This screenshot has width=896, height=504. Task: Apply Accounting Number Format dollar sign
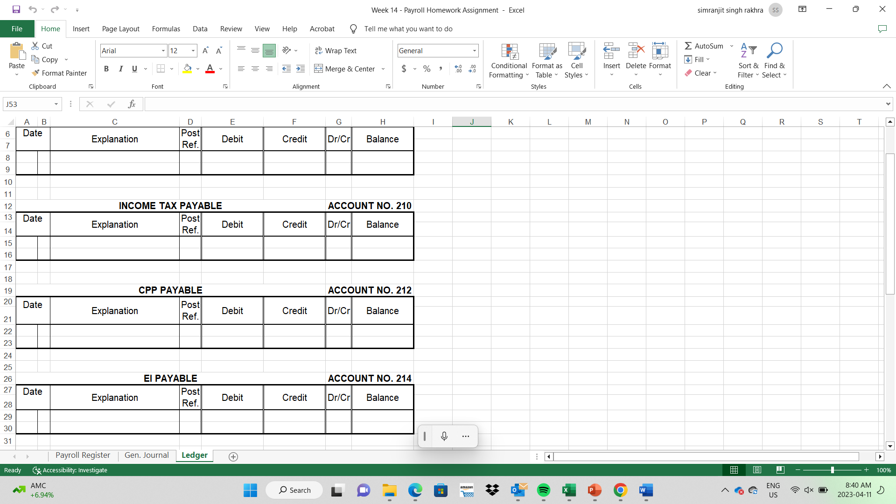click(403, 69)
